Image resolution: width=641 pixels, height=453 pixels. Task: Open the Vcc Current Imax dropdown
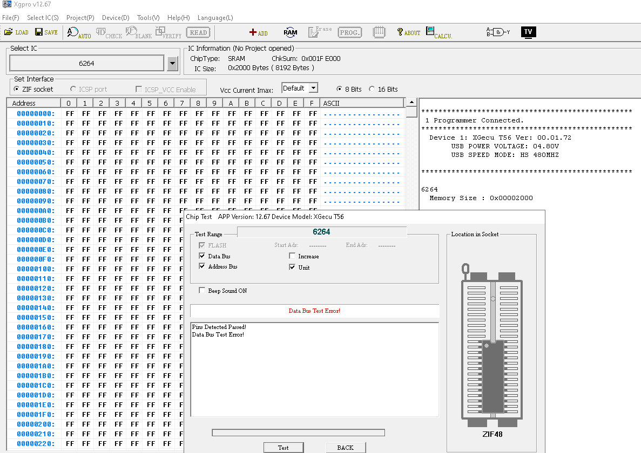tap(313, 88)
